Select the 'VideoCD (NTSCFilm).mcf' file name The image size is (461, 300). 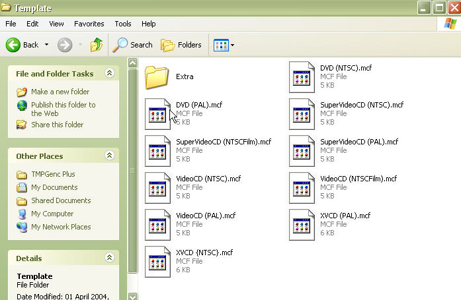358,179
